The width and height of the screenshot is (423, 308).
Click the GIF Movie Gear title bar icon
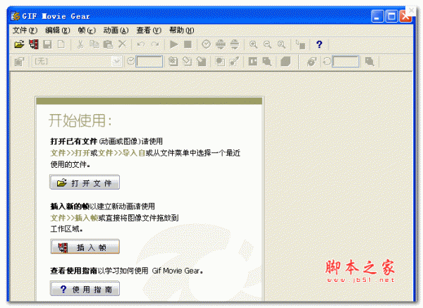(x=15, y=16)
